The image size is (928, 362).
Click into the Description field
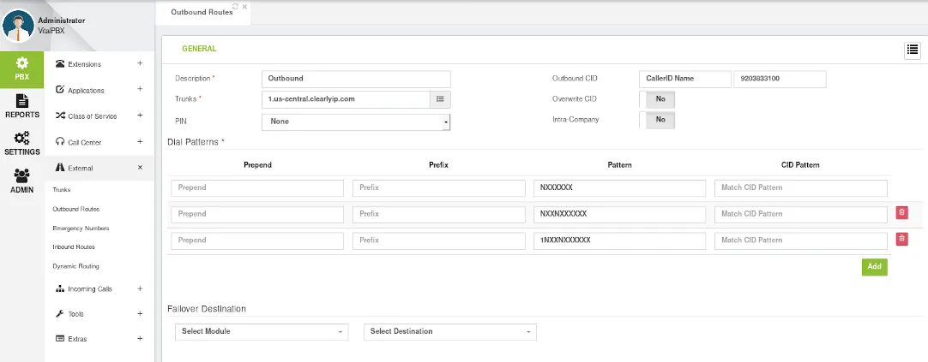(356, 79)
